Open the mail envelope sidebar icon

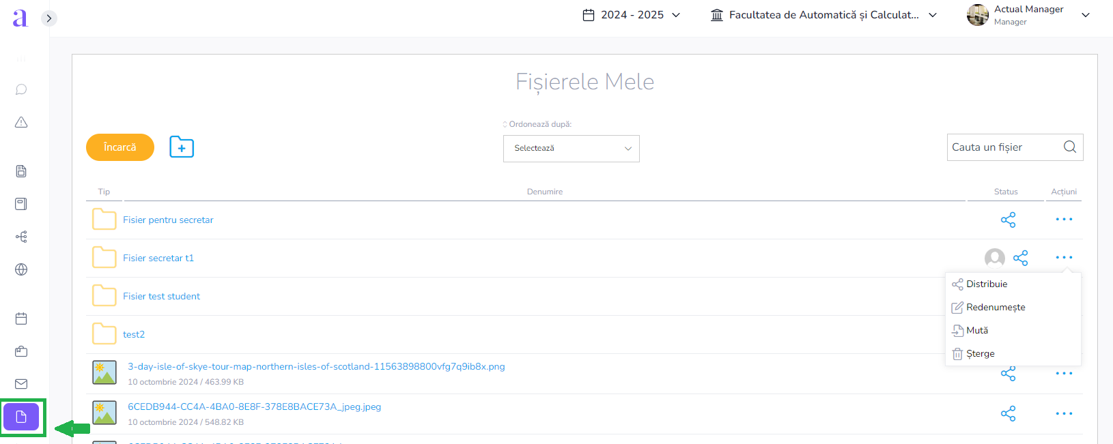click(x=21, y=384)
